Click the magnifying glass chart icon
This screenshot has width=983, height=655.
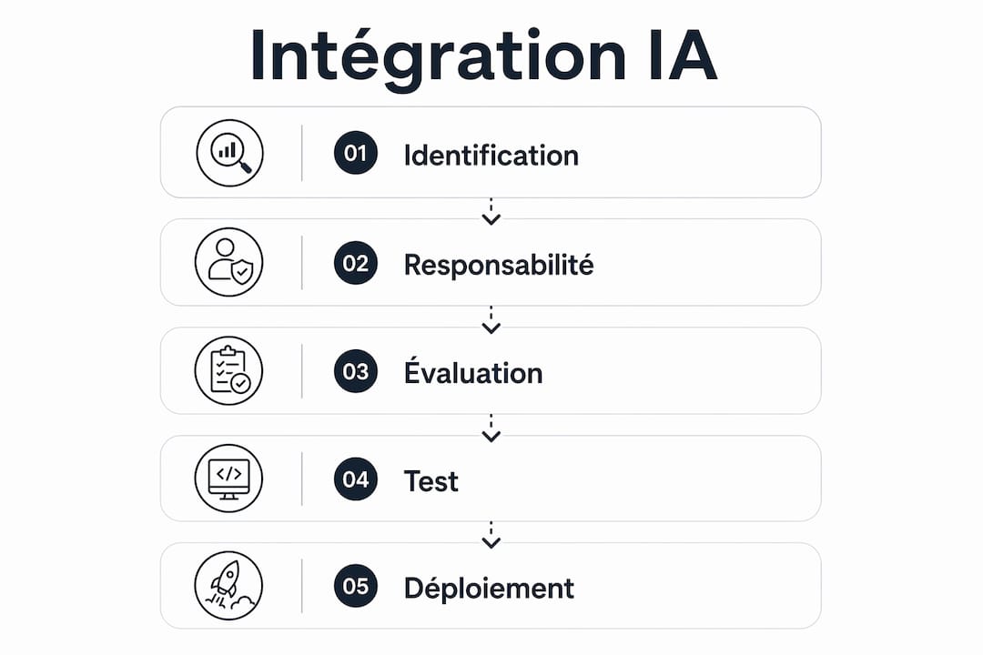[229, 153]
